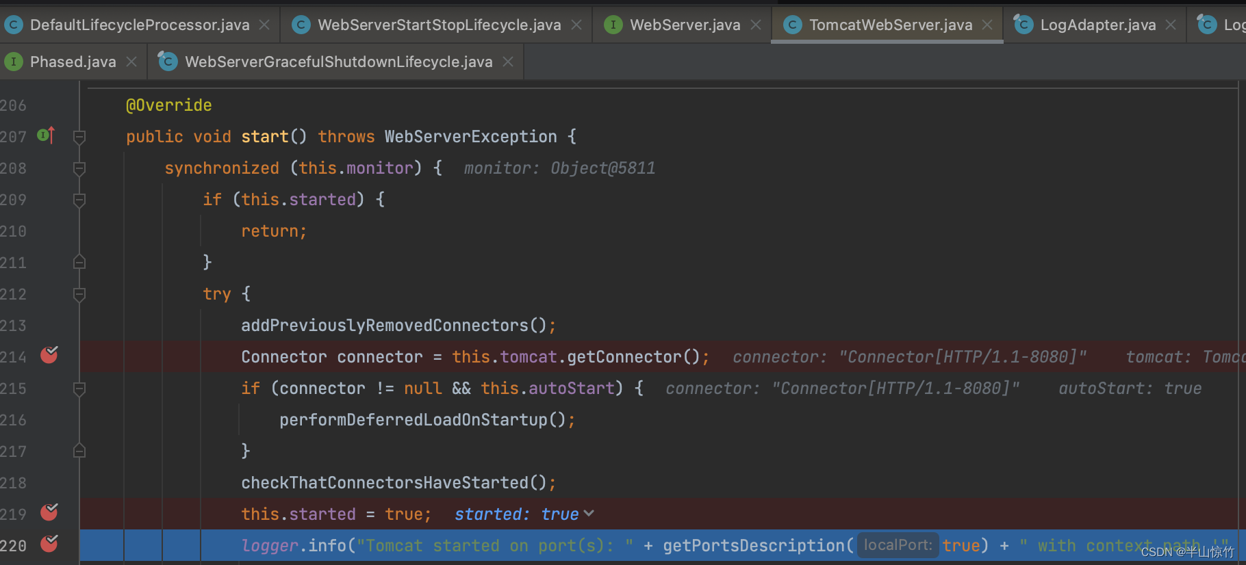This screenshot has height=565, width=1246.
Task: Click fold end marker on line 217
Action: point(79,451)
